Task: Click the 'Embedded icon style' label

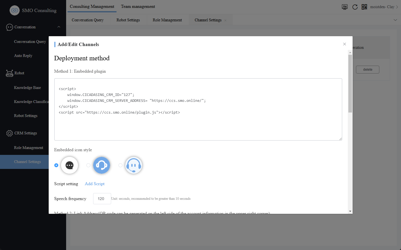Action: coord(73,150)
